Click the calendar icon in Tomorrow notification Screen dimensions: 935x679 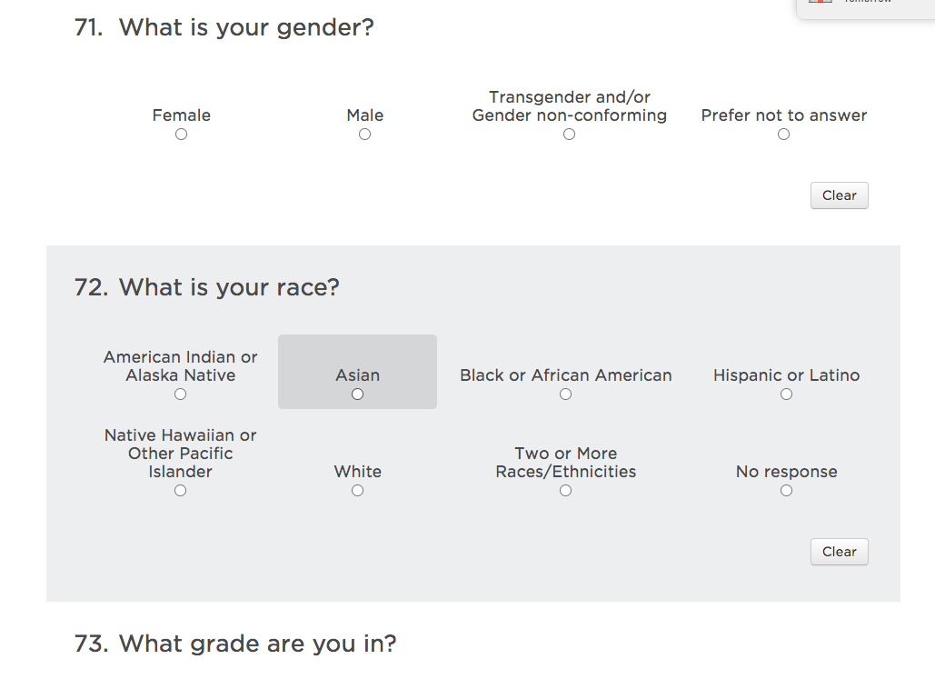(821, 4)
